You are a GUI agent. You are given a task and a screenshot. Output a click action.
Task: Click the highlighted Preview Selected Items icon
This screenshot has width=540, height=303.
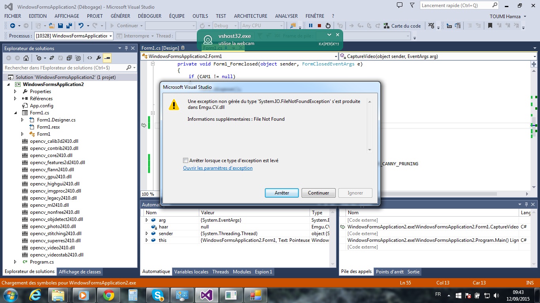pos(107,58)
